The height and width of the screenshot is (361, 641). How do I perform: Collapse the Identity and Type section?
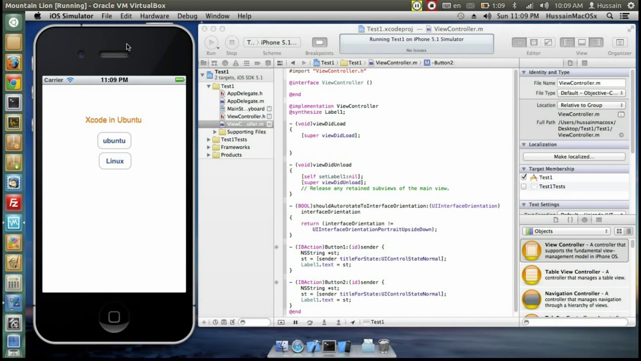[524, 72]
